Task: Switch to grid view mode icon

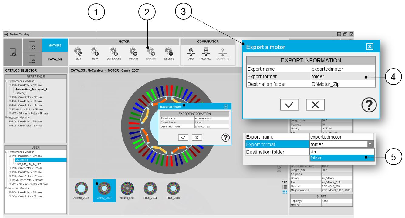Action: point(285,192)
